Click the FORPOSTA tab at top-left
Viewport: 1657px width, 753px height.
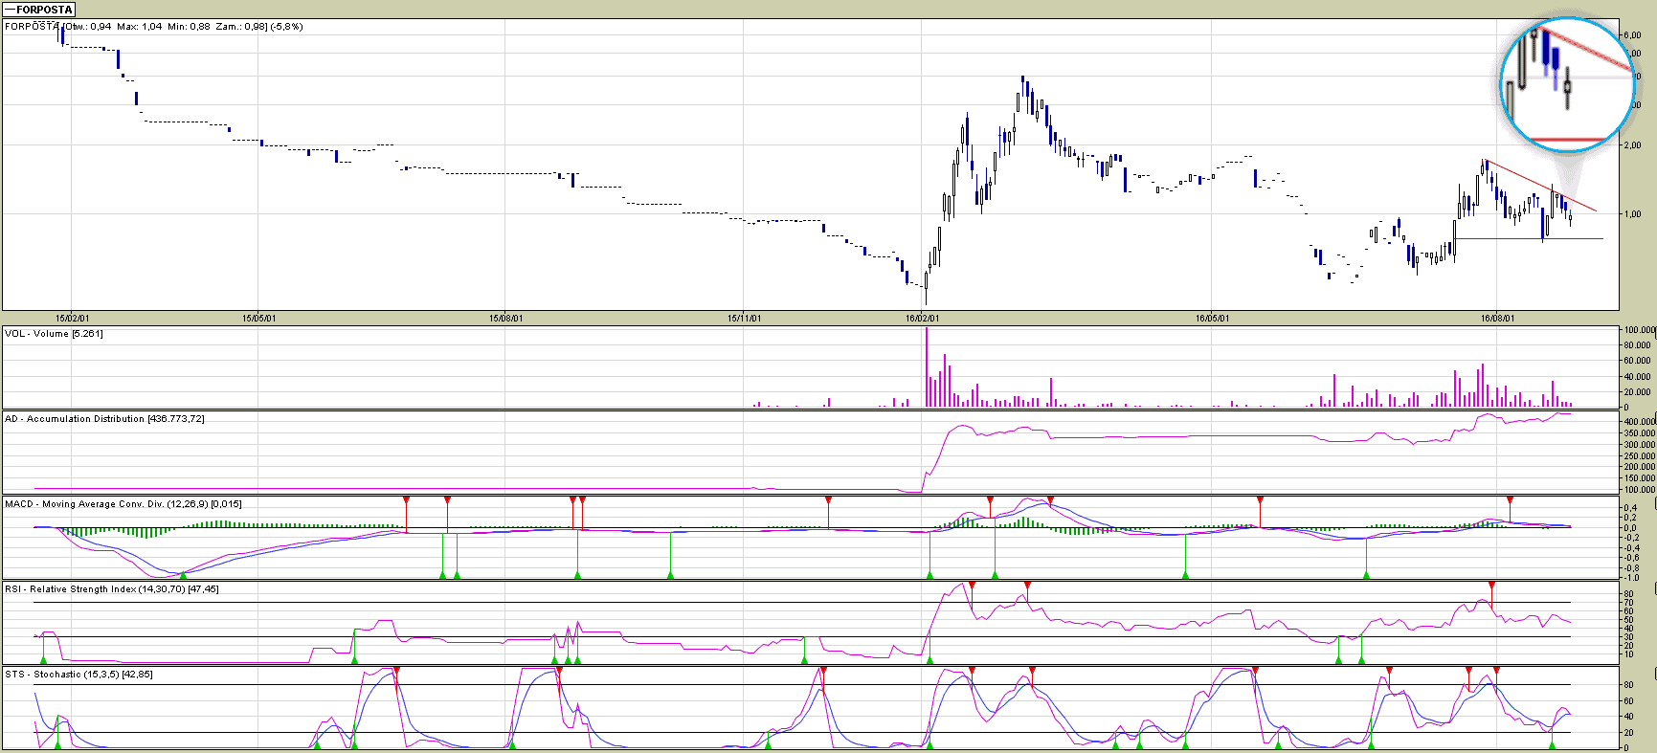(x=39, y=10)
